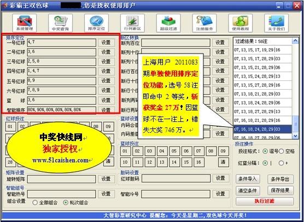Select highlighted row 07,16,18,24,28,29|03
Viewport: 304px width, 222px height.
(262, 129)
